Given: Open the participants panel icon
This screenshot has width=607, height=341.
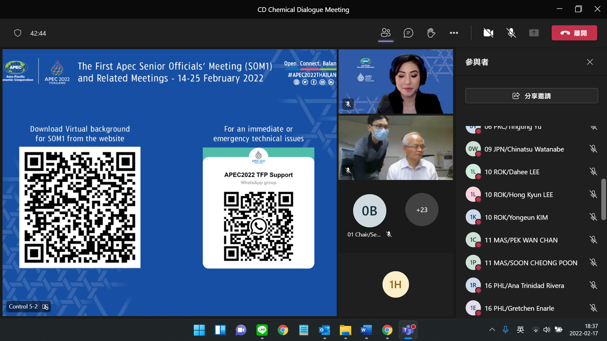Looking at the screenshot, I should 385,33.
